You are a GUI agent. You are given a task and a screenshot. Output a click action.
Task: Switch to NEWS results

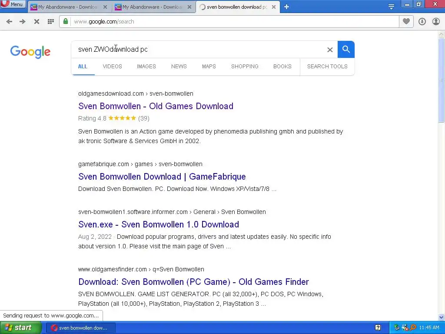(x=179, y=67)
